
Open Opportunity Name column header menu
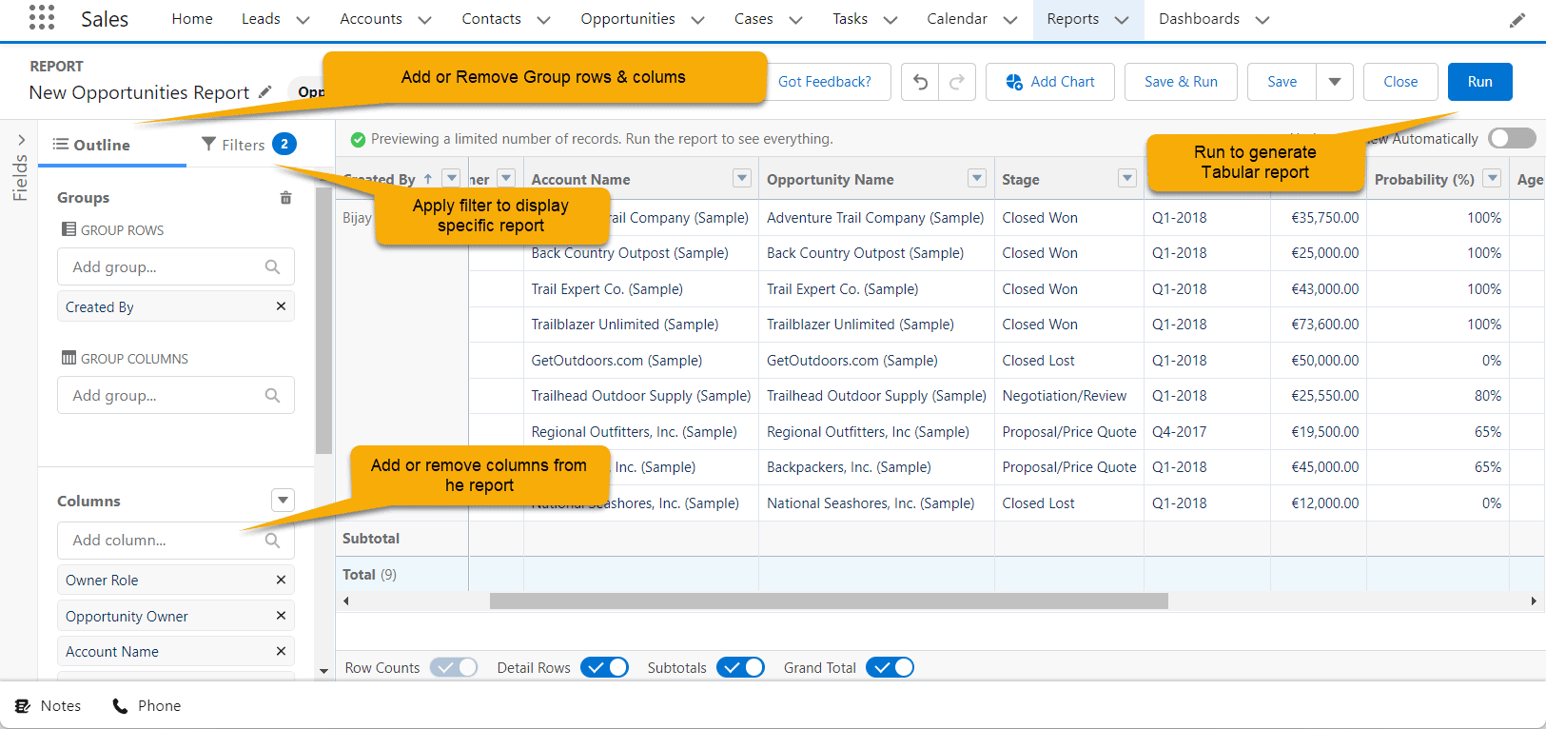click(x=977, y=178)
